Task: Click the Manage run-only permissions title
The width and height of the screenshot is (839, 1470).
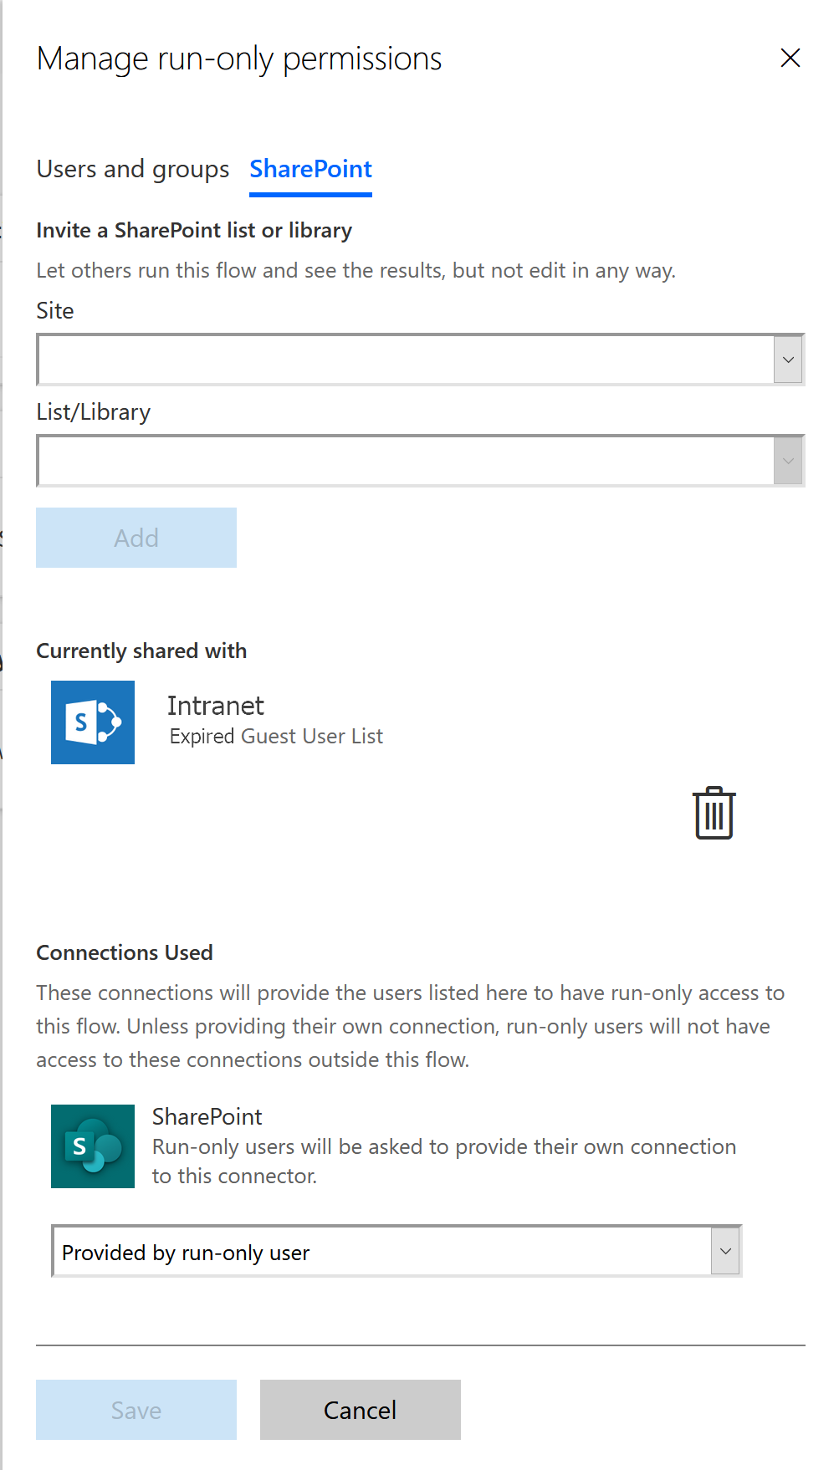Action: pyautogui.click(x=239, y=59)
